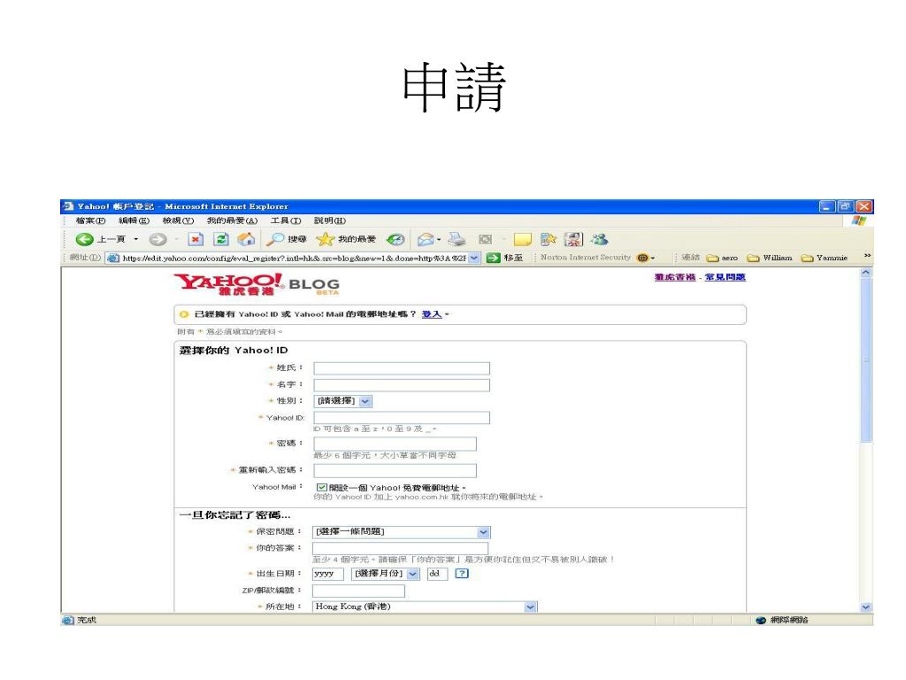Open the security question (保密問題) dropdown

click(x=401, y=531)
